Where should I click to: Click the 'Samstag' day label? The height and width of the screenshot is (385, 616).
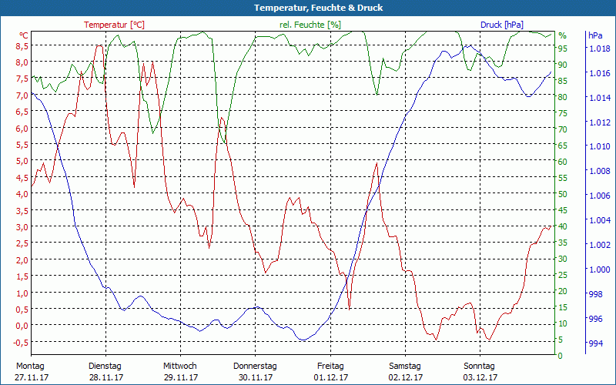click(x=405, y=367)
